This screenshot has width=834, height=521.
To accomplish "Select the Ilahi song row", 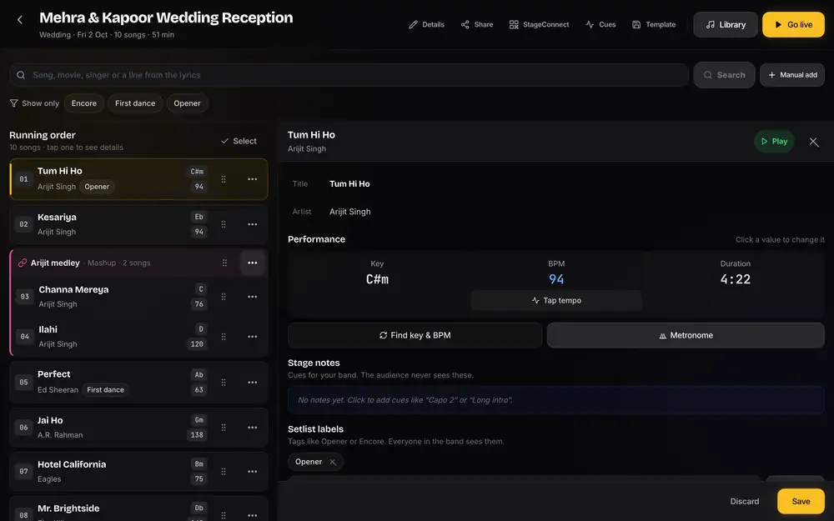I will click(139, 337).
